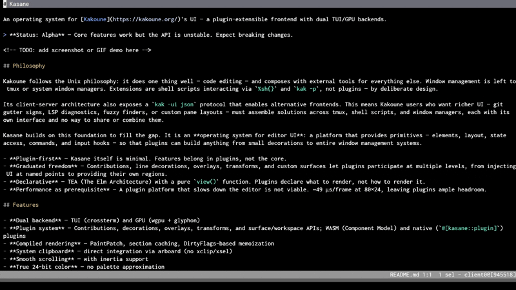Image resolution: width=516 pixels, height=290 pixels.
Task: Click the Kakoune link text
Action: point(95,19)
